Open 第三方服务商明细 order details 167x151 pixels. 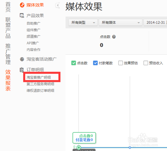40,84
